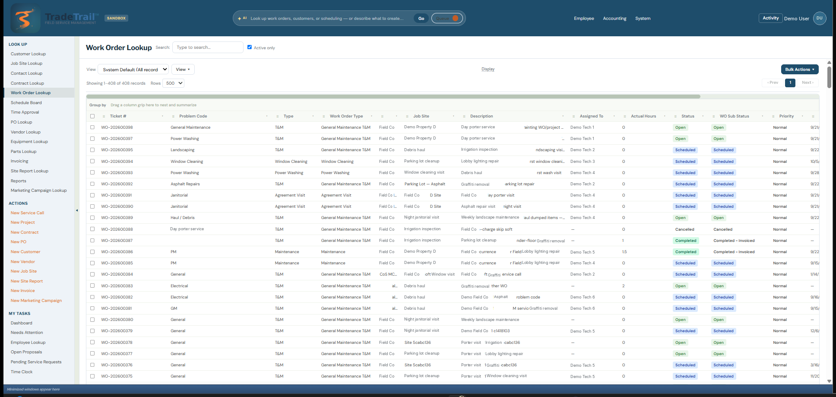The width and height of the screenshot is (836, 397).
Task: Open the View menu dropdown button
Action: (183, 70)
